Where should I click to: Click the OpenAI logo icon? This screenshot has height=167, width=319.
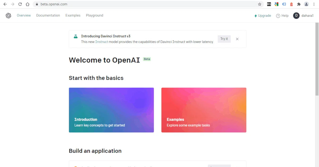[9, 16]
